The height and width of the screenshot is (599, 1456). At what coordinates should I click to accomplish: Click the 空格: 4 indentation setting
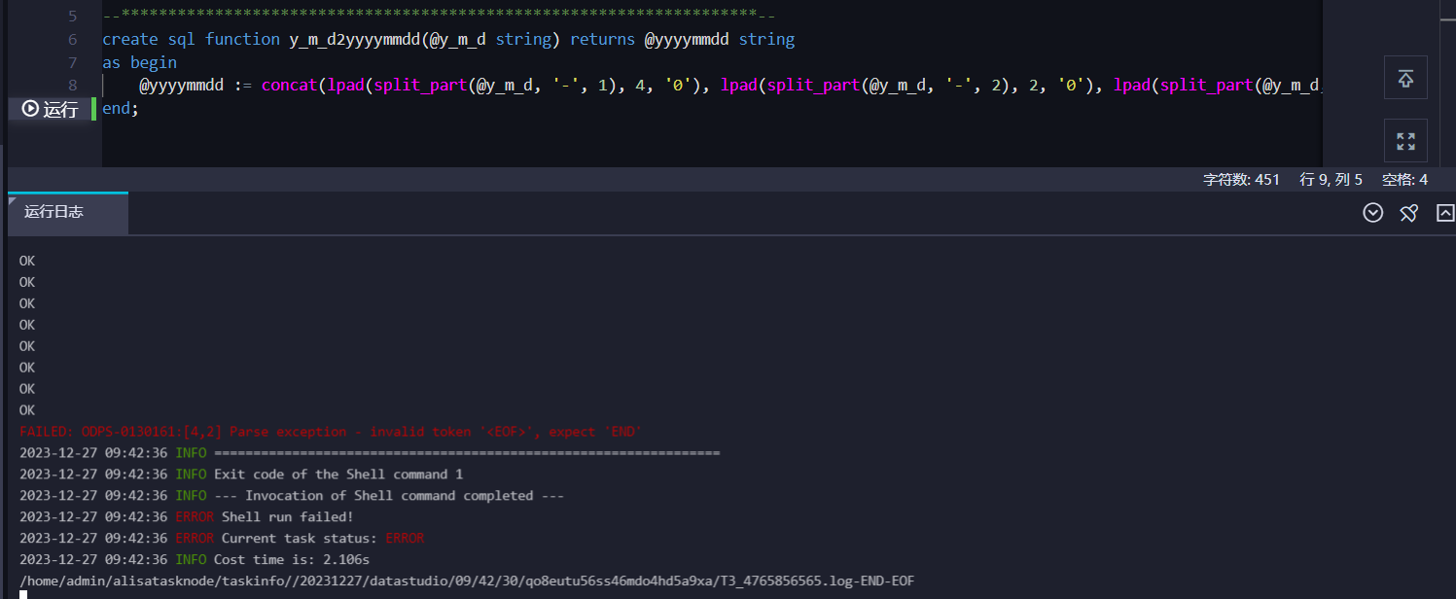[1404, 180]
